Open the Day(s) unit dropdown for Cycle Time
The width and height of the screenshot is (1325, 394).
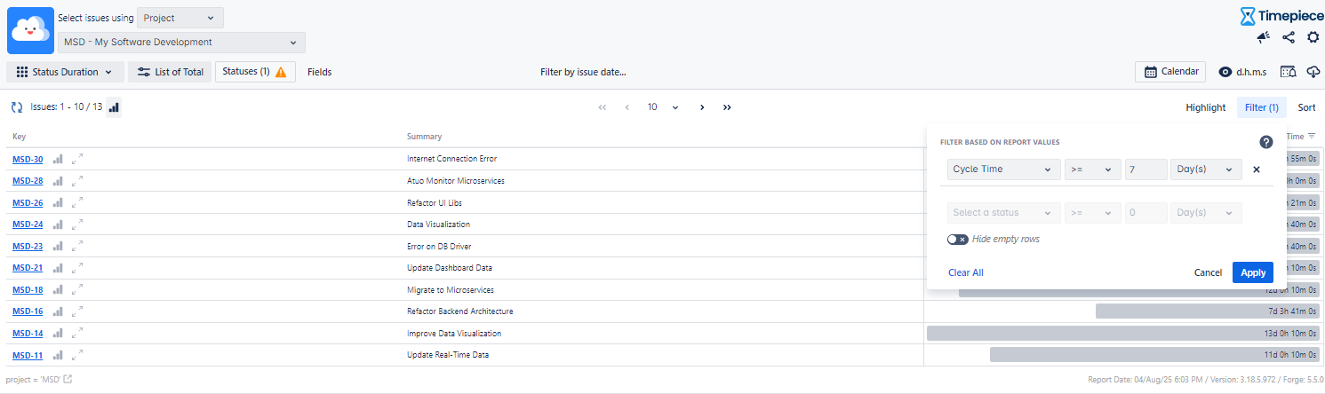point(1206,169)
